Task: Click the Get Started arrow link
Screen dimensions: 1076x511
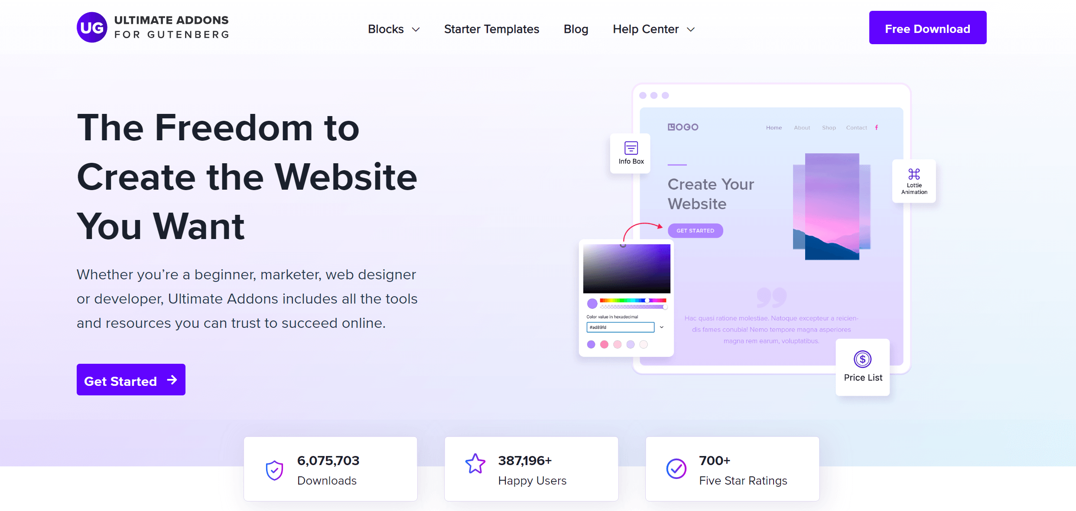Action: tap(130, 381)
